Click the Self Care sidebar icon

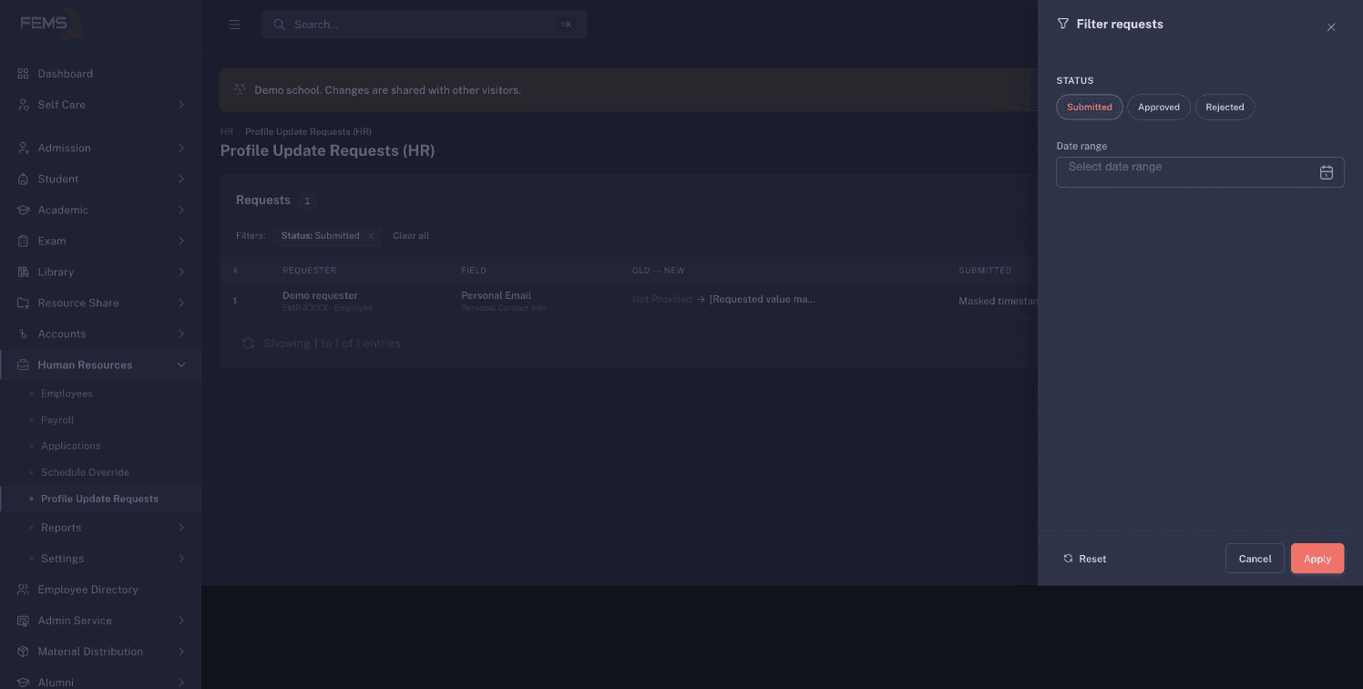click(x=24, y=105)
